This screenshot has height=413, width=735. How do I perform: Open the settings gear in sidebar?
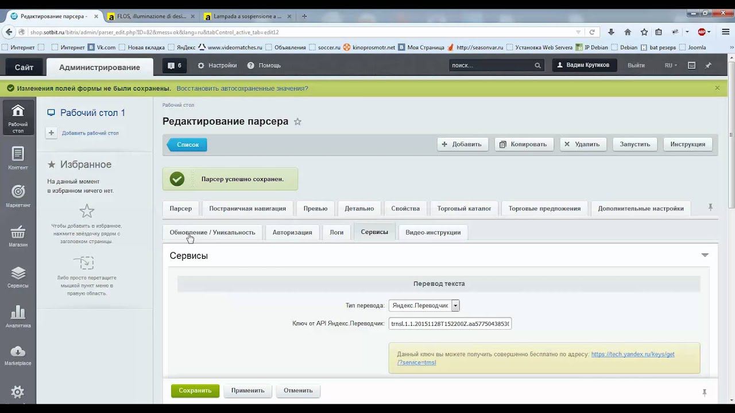(18, 392)
